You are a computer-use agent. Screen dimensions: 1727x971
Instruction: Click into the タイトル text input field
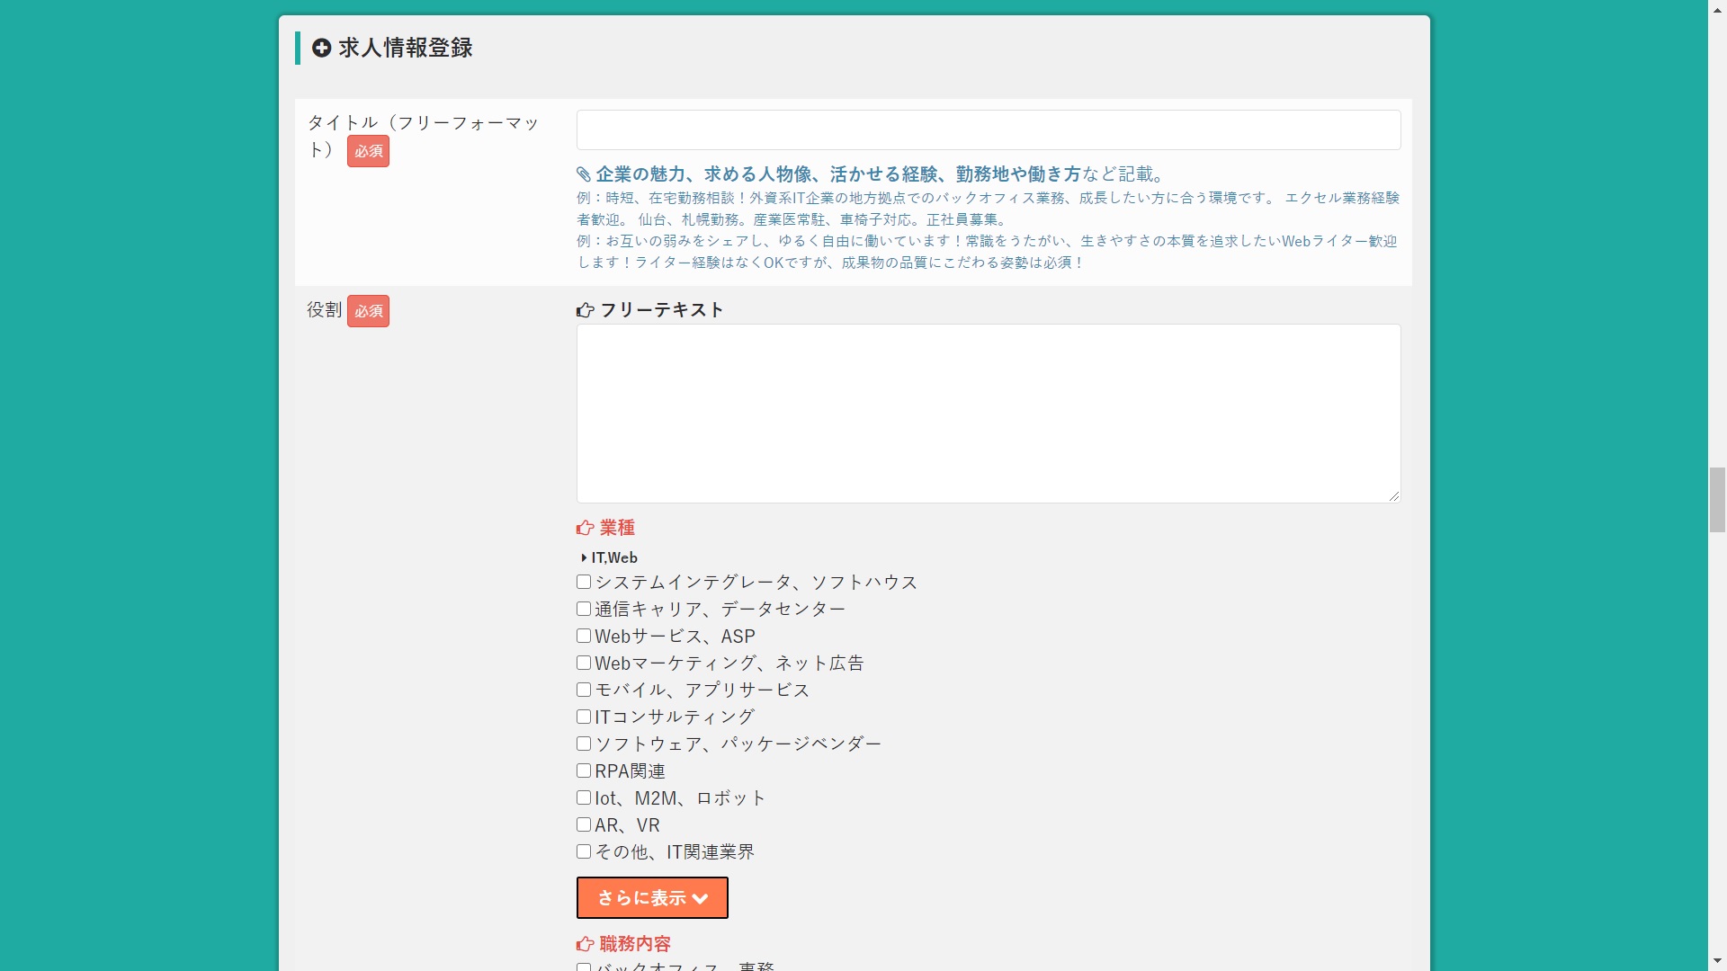coord(989,130)
